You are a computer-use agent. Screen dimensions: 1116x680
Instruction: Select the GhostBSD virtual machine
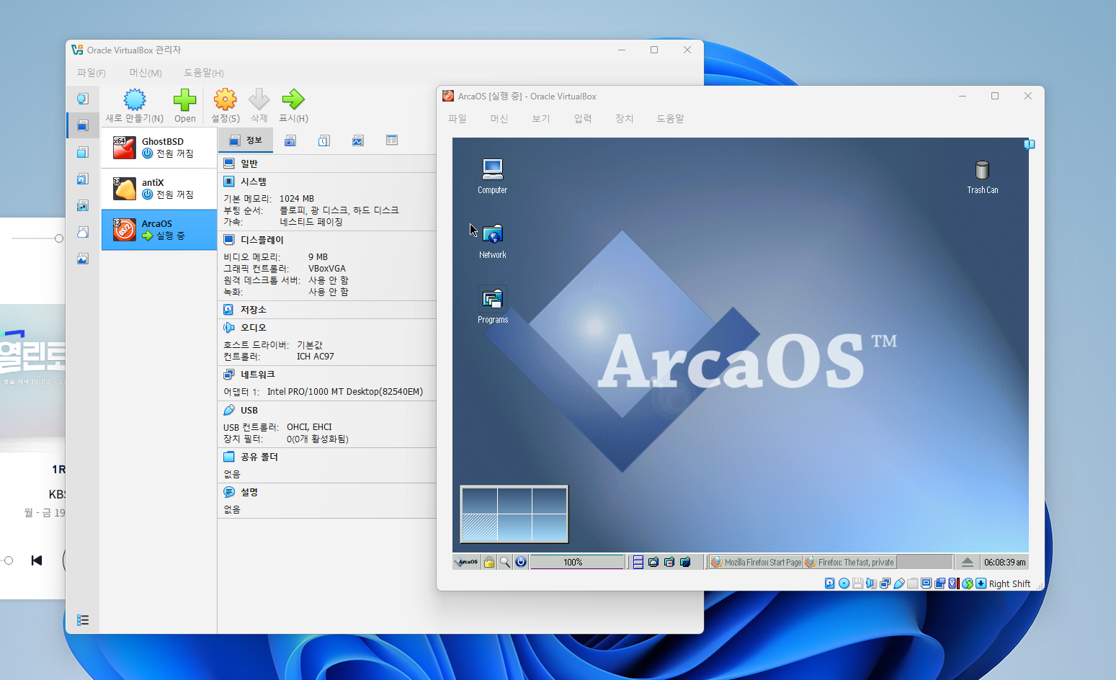coord(159,148)
